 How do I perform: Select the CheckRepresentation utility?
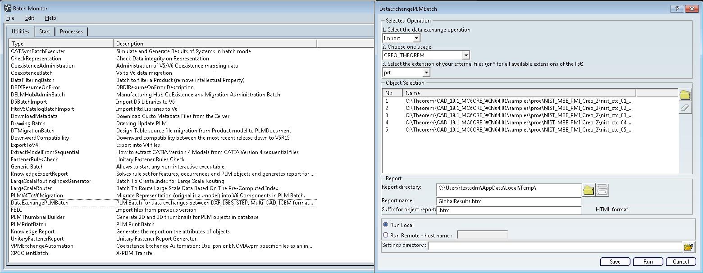coord(36,59)
